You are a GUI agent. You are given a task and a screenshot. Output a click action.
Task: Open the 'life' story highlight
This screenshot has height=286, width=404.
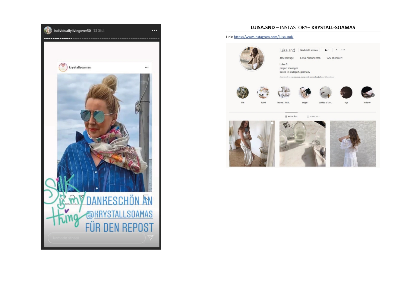[x=243, y=93]
